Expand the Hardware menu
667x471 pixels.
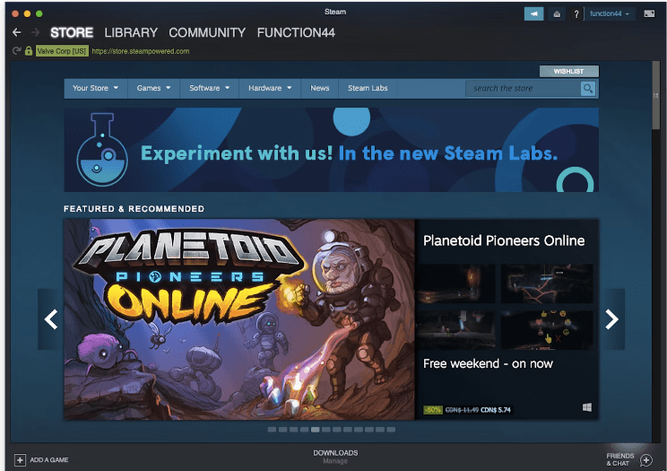pyautogui.click(x=270, y=88)
